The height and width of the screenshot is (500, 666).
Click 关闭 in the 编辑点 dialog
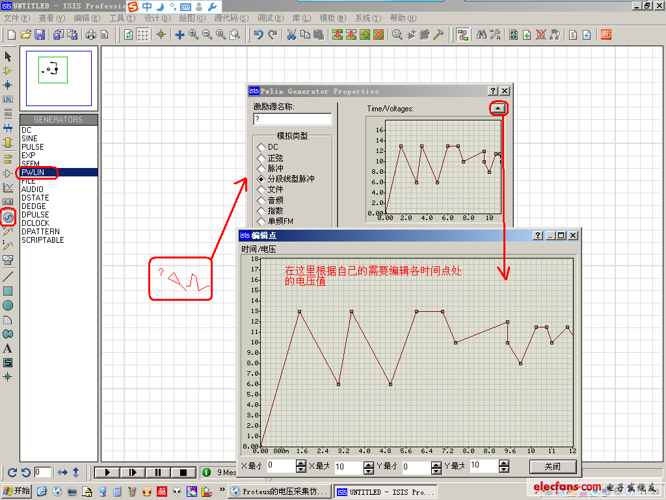click(x=553, y=466)
